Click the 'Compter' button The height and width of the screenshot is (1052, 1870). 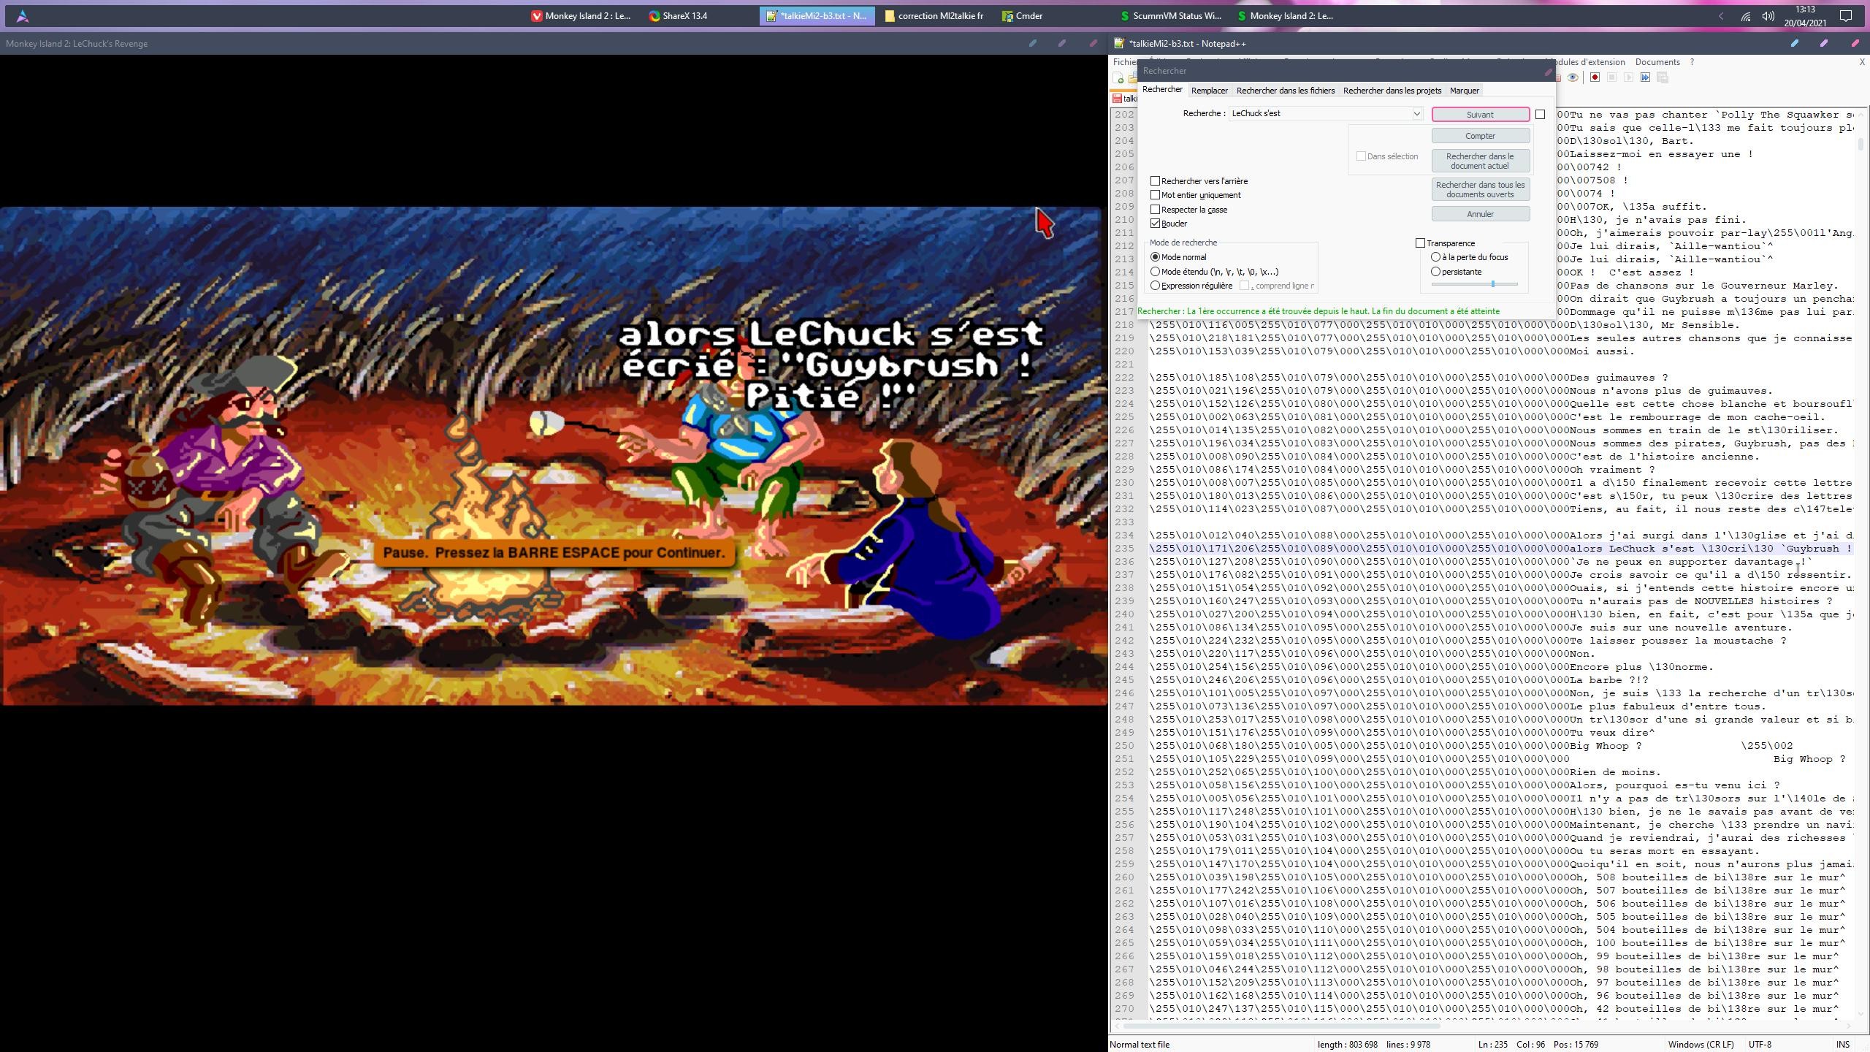[1480, 136]
